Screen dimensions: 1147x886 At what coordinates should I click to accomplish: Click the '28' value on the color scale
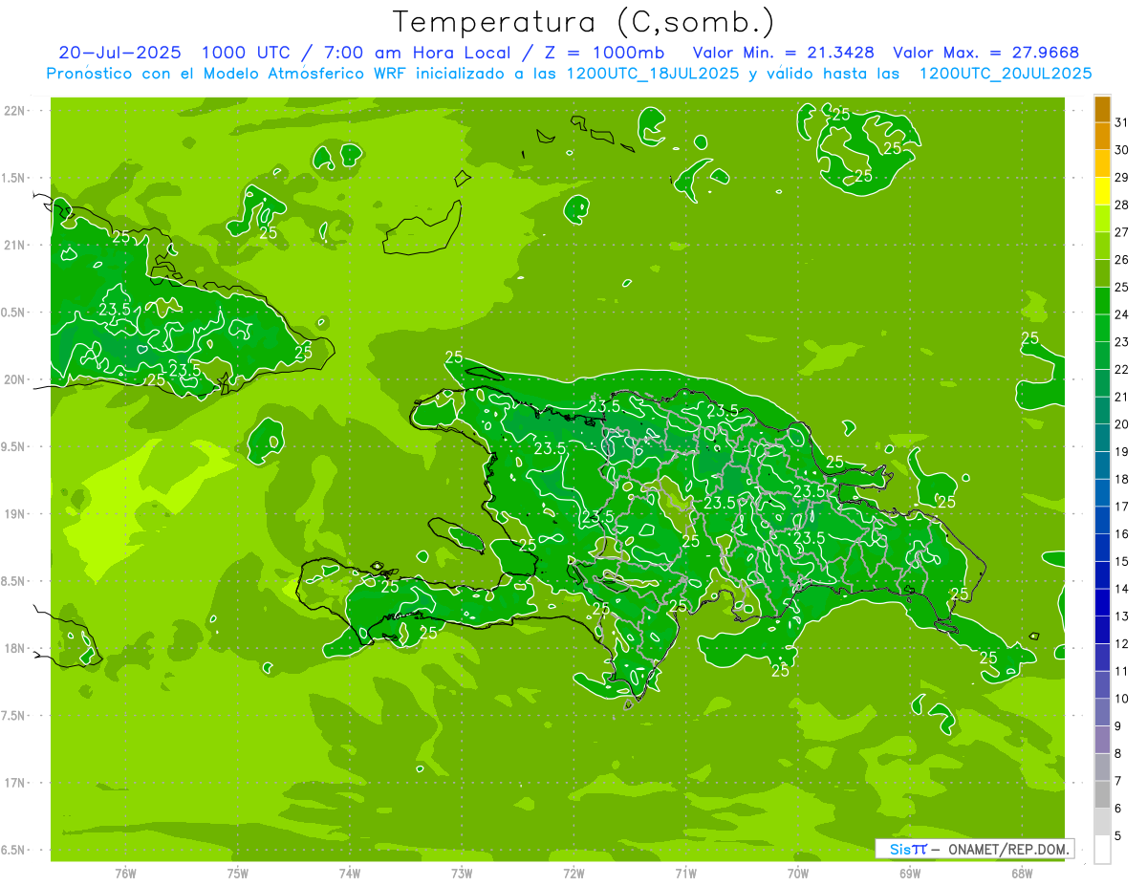(x=1121, y=205)
